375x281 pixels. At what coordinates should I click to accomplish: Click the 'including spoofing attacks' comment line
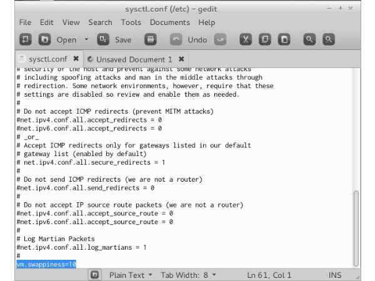(139, 77)
